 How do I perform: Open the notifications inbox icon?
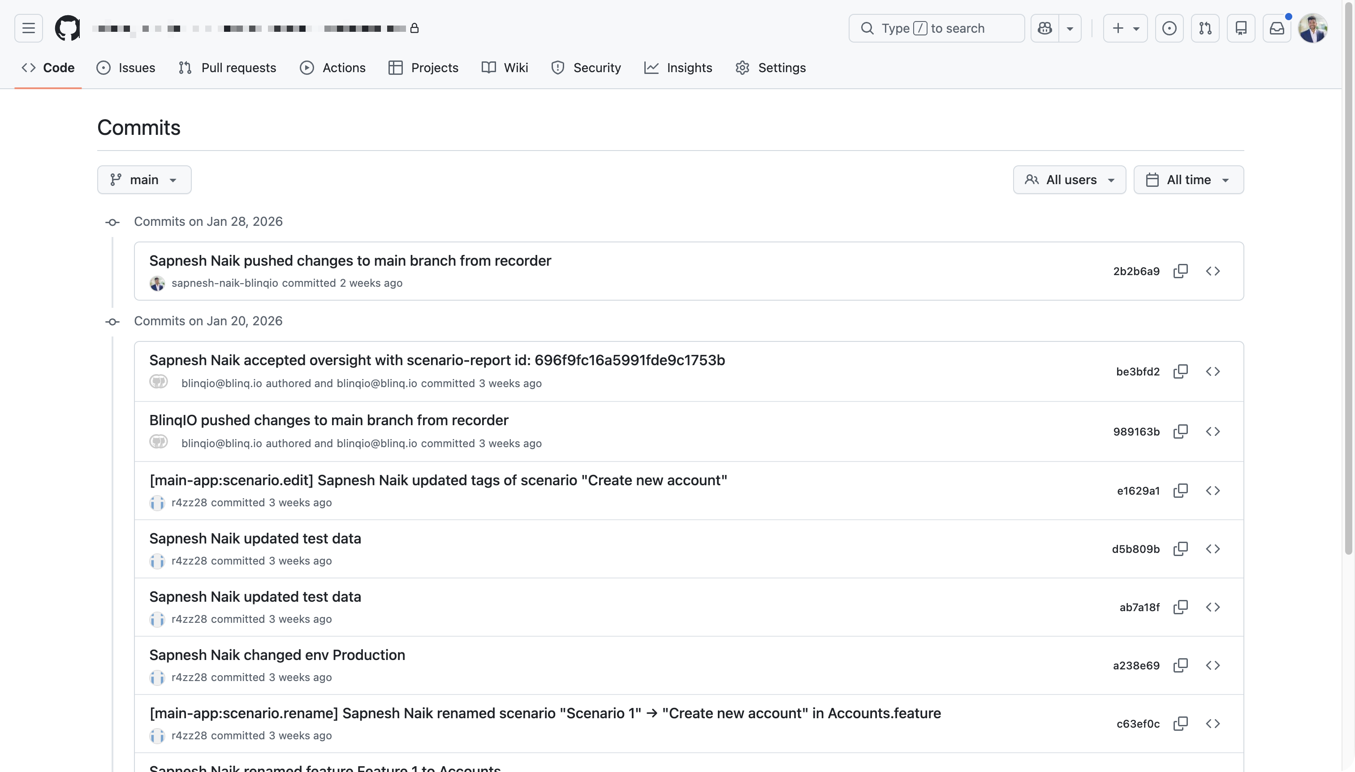[x=1277, y=28]
